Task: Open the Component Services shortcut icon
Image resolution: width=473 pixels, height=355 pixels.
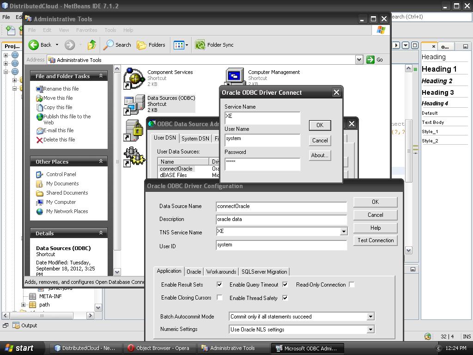Action: 134,79
